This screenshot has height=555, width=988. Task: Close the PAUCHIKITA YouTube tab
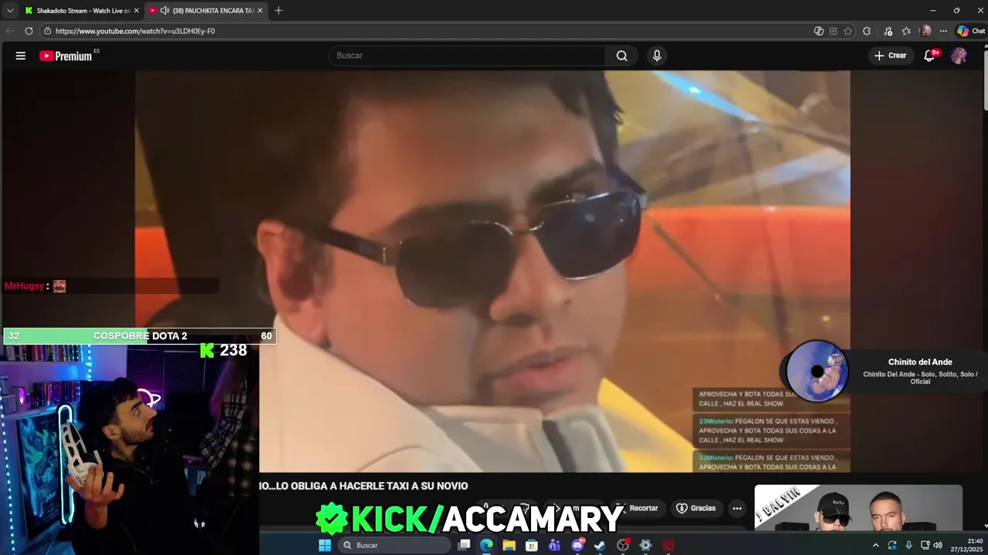tap(260, 11)
